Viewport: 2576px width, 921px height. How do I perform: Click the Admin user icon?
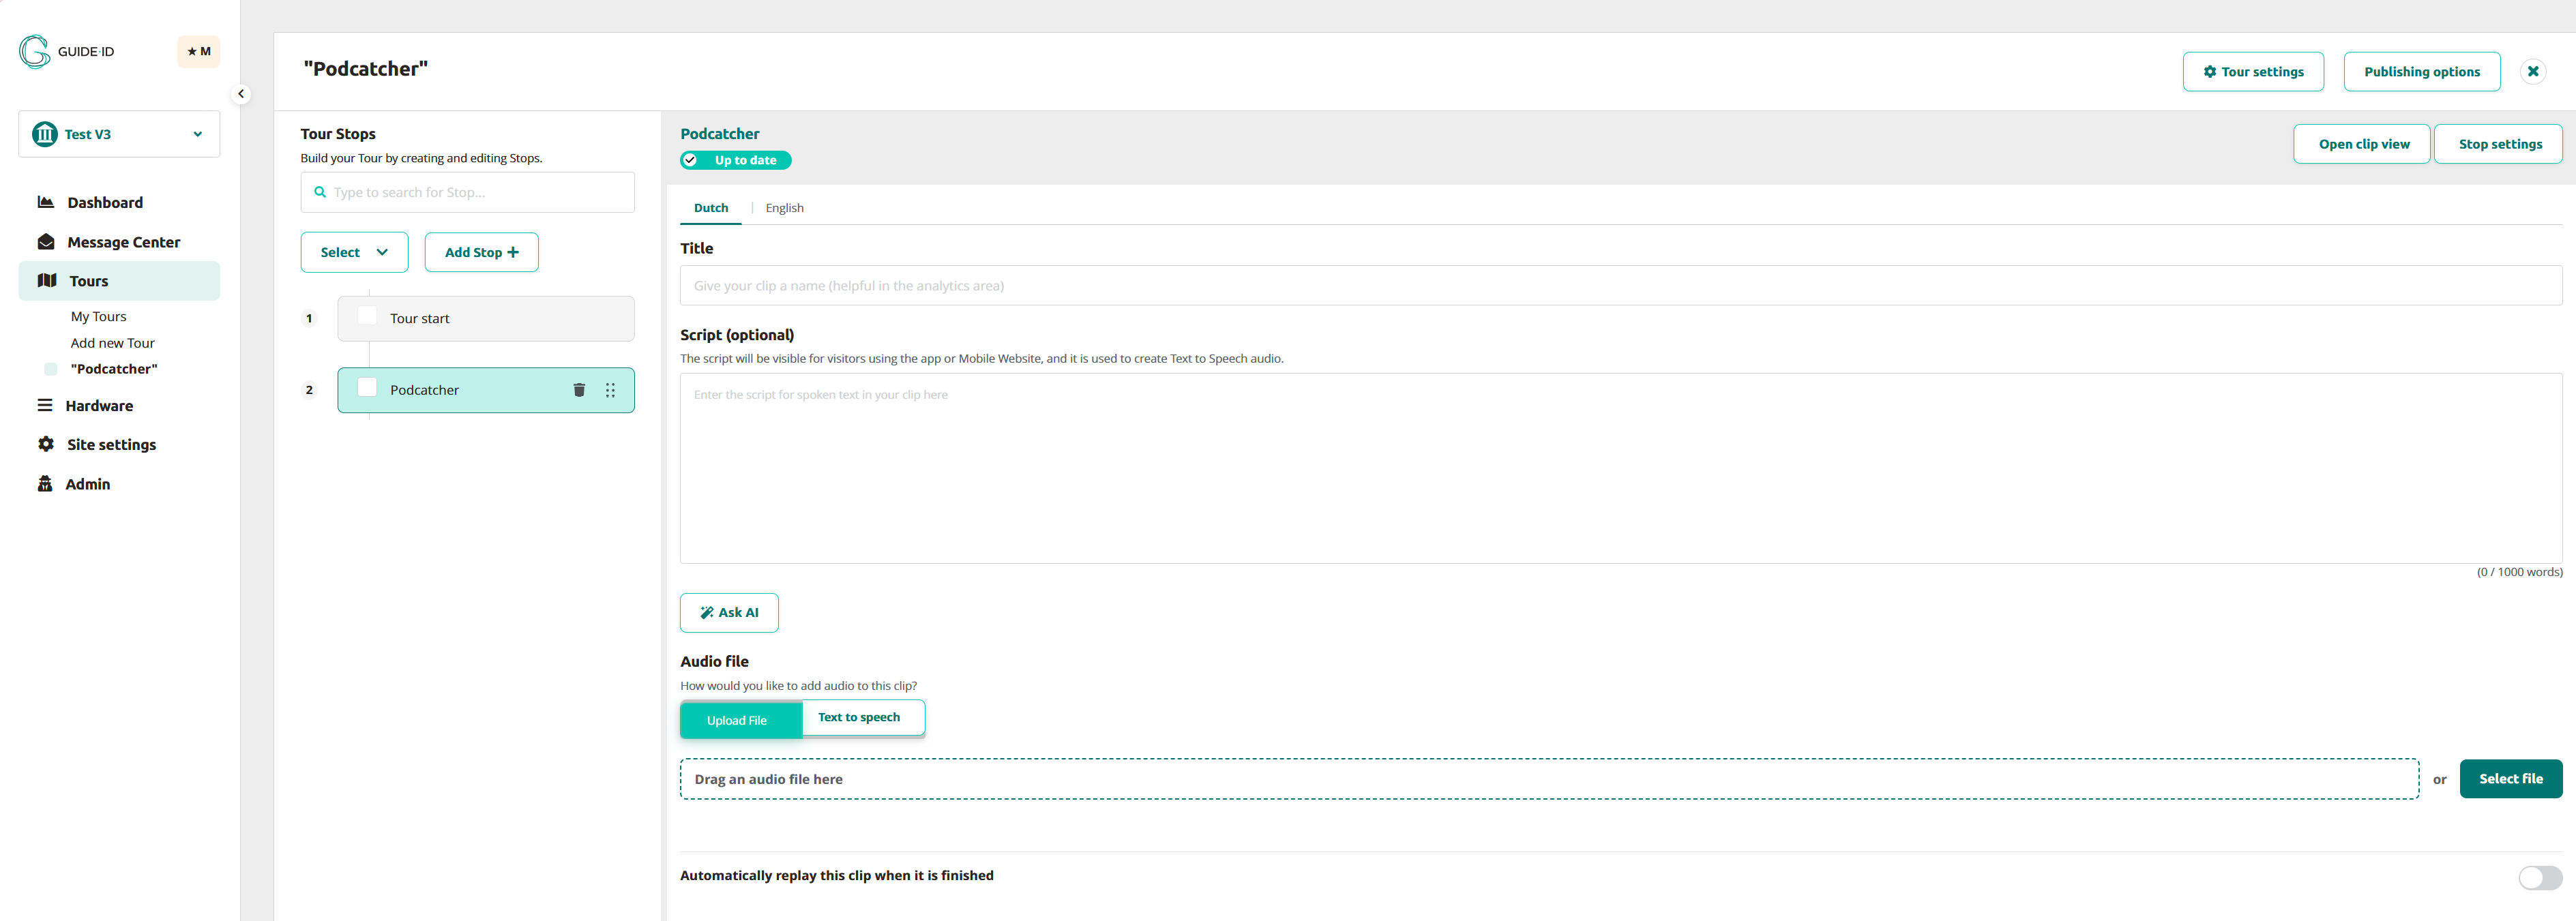(45, 484)
